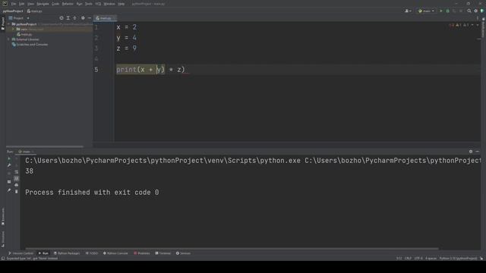Viewport: 486px width, 273px height.
Task: Click the inspection warnings indicator widget
Action: point(459,25)
